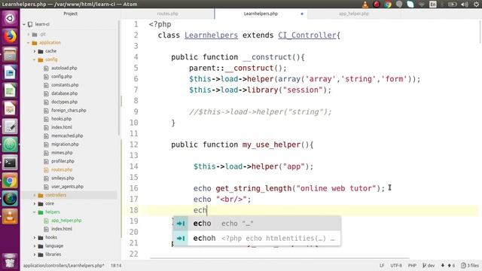Launch Google Chrome from the dock
Viewport: 482px width, 271px height.
pos(10,181)
